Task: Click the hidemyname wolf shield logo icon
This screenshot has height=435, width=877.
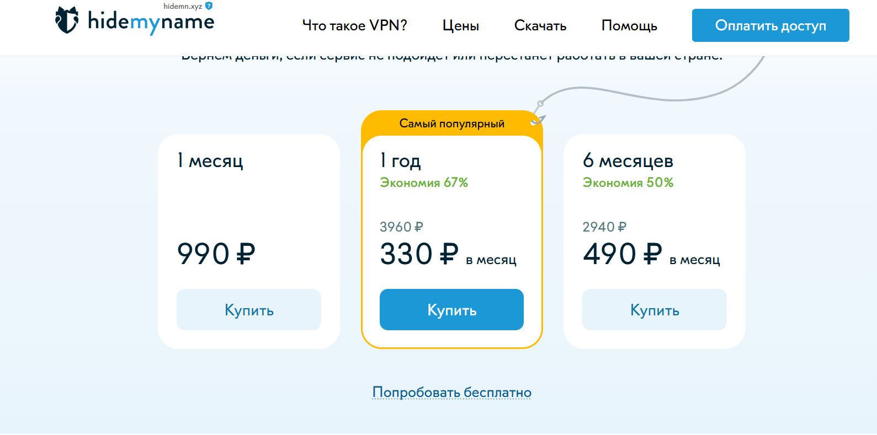Action: 66,20
